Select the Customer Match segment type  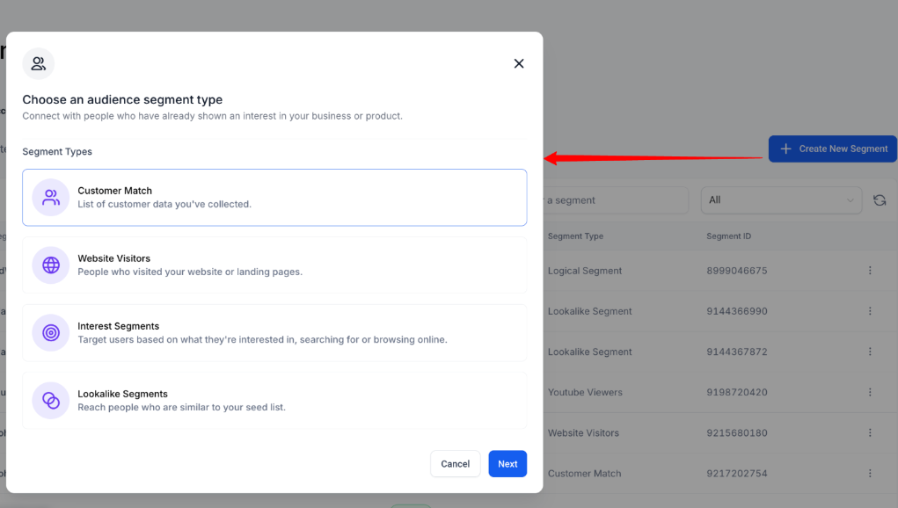pos(274,197)
